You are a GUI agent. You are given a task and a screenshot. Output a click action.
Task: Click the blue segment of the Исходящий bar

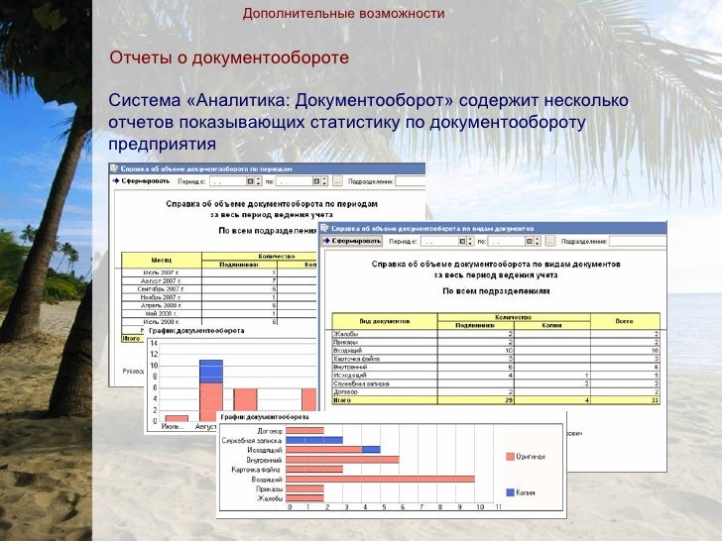pos(371,450)
